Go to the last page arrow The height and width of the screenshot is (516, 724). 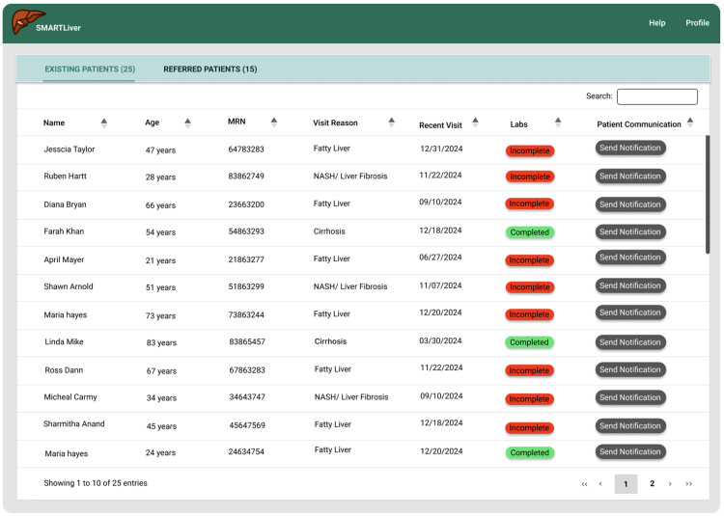point(688,484)
